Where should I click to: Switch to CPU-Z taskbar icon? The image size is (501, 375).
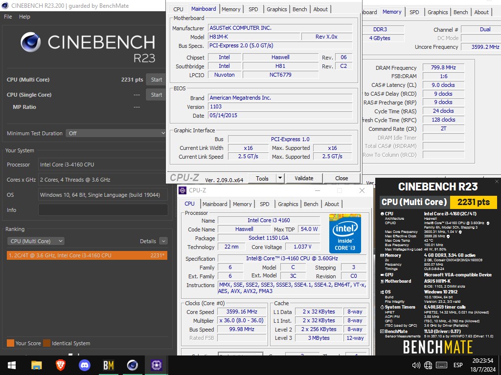coord(157,365)
